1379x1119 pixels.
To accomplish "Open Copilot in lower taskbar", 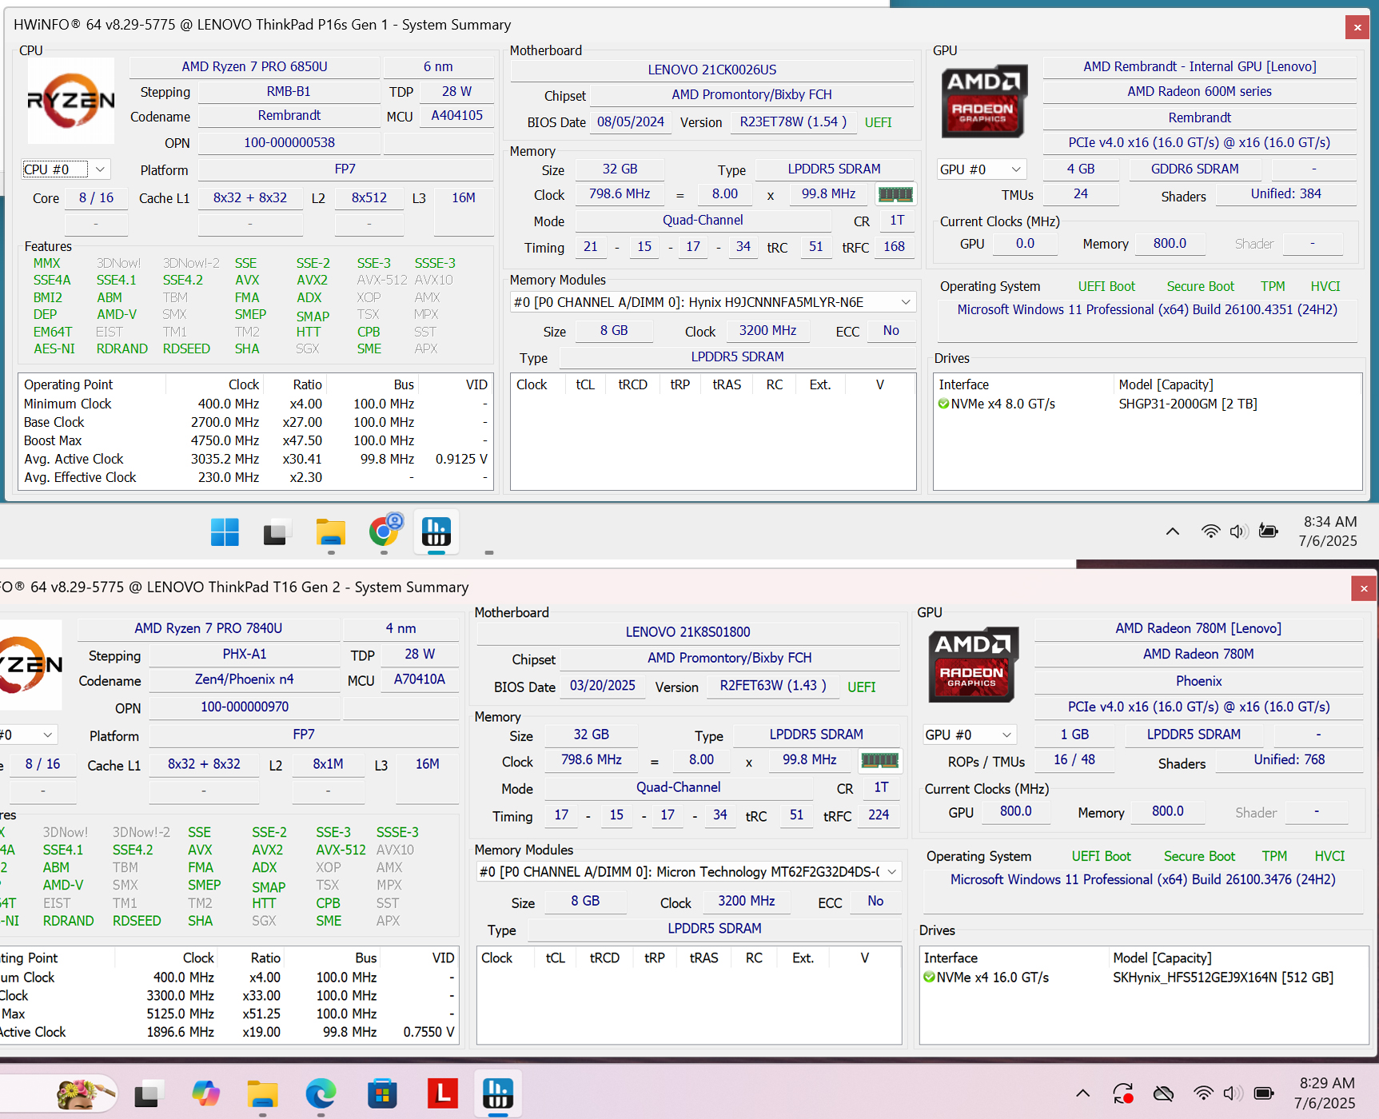I will [x=205, y=1093].
